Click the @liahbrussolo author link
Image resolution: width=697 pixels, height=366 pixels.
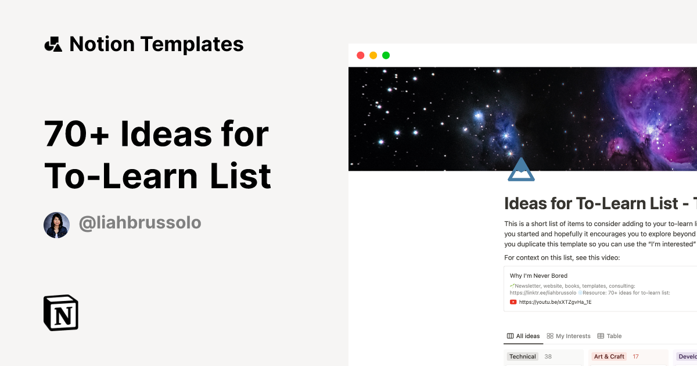140,222
